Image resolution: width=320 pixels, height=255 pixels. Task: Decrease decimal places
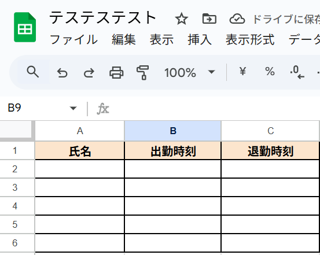297,72
